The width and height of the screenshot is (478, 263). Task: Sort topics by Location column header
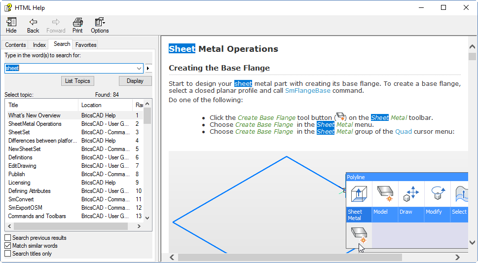pyautogui.click(x=105, y=105)
